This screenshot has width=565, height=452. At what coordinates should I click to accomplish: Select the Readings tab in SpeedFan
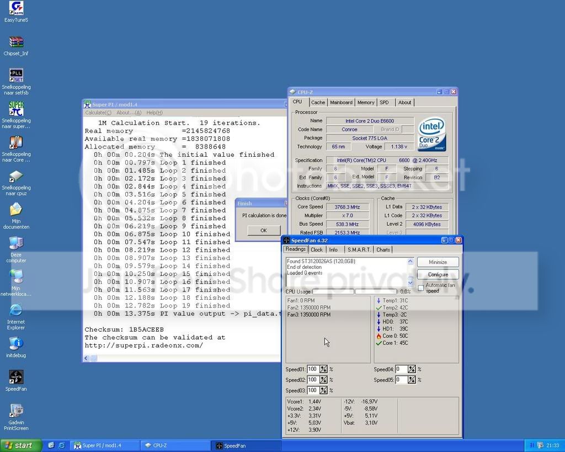(x=296, y=249)
